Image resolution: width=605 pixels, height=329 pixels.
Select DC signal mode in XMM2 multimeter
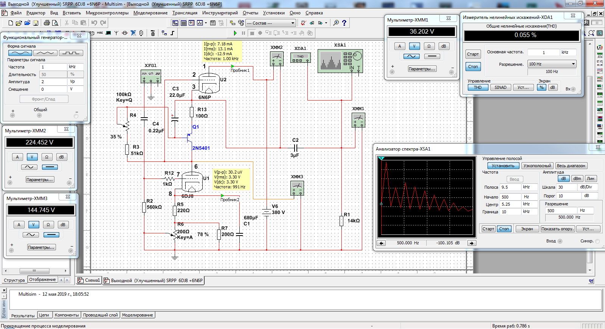coord(50,167)
